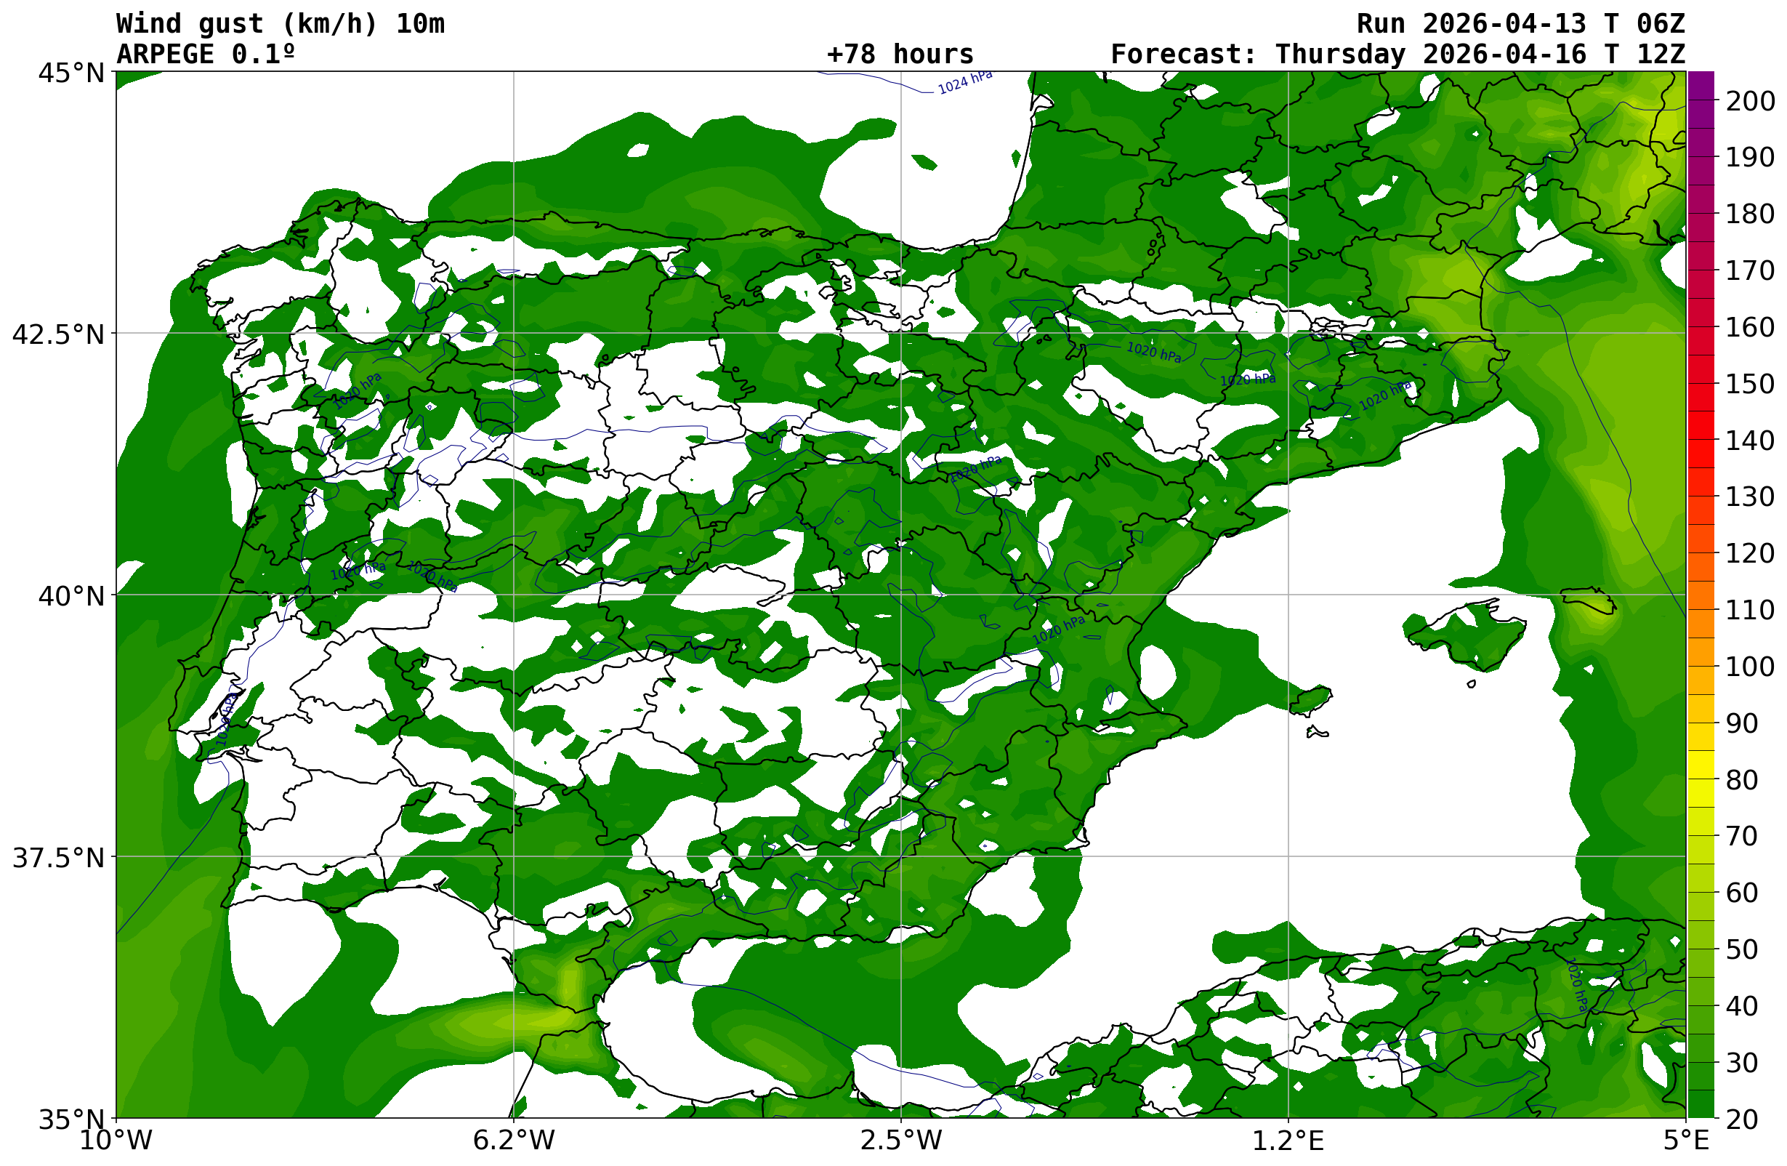Click the island of Ibiza
Image resolution: width=1787 pixels, height=1166 pixels.
(x=1311, y=700)
